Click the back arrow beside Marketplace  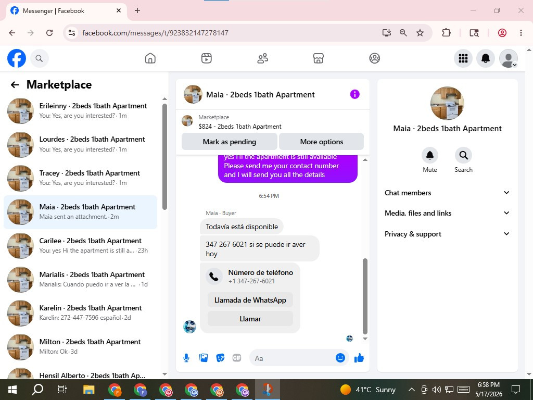15,85
